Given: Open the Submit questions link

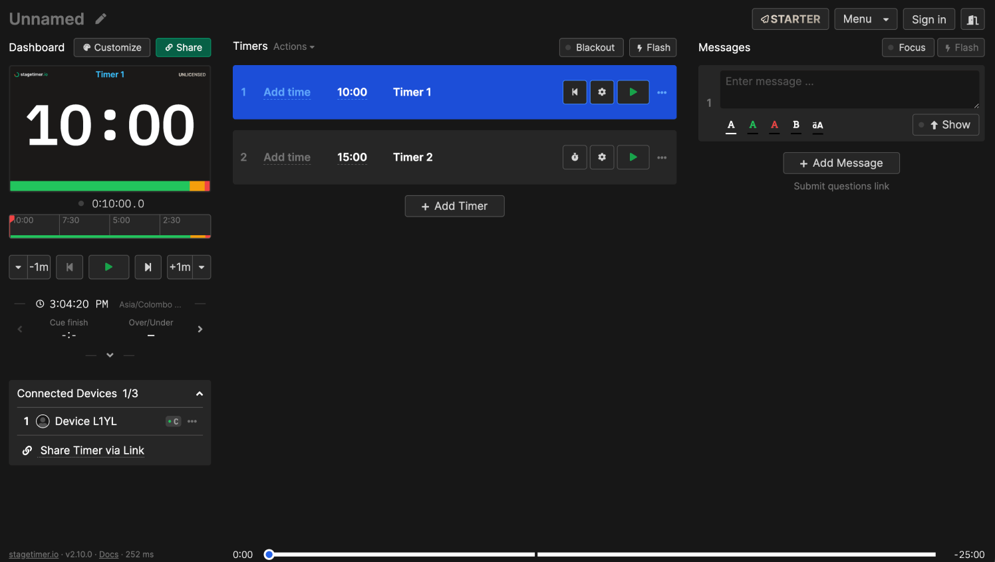Looking at the screenshot, I should [x=841, y=186].
